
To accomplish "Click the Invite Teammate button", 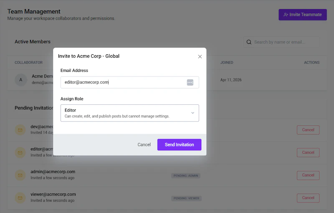I will pyautogui.click(x=303, y=15).
